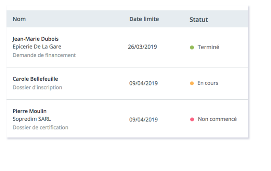This screenshot has width=271, height=171.
Task: Click the orange En cours status dot
Action: [x=192, y=83]
